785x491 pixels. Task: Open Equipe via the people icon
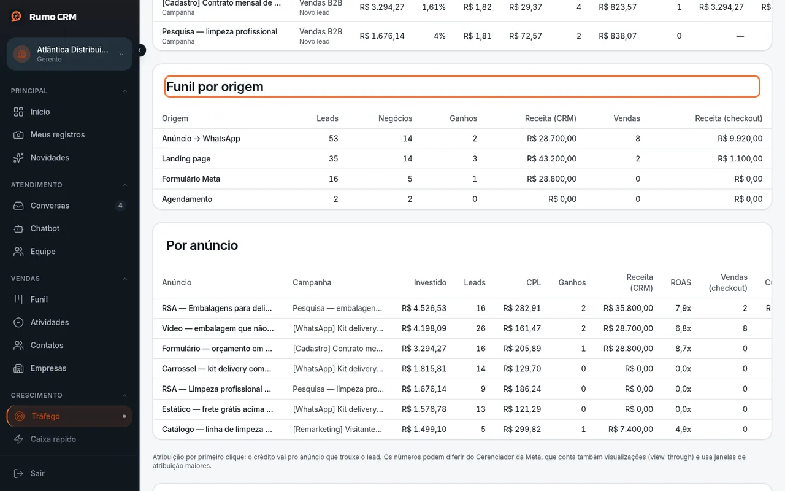[19, 252]
